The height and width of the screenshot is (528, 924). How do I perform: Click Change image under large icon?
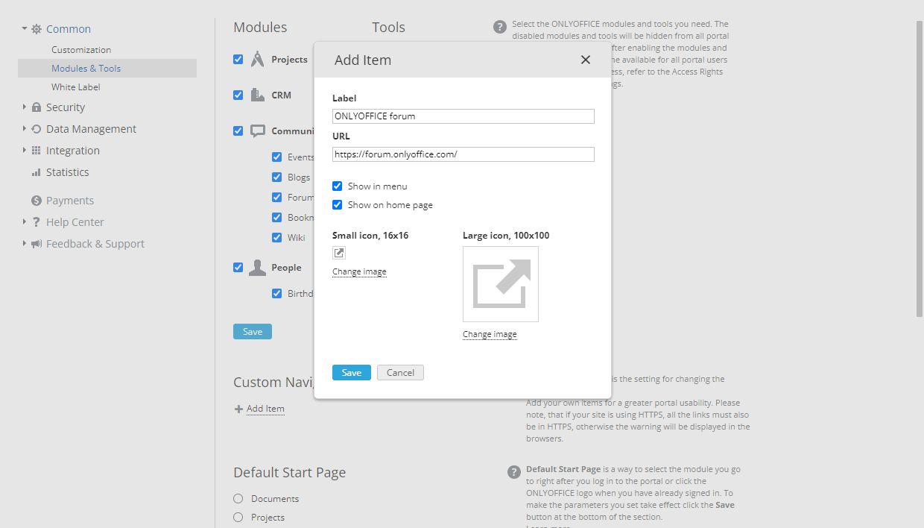click(490, 333)
